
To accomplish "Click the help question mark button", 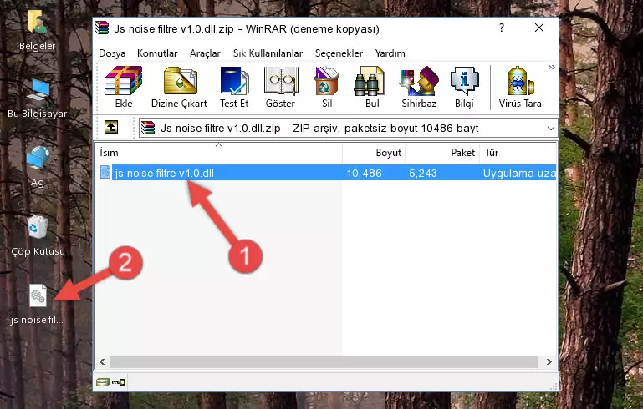I will point(501,28).
